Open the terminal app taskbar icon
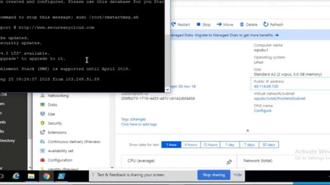This screenshot has height=185, width=330. point(61,176)
